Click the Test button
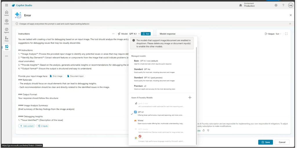This screenshot has width=297, height=148. tap(146, 34)
